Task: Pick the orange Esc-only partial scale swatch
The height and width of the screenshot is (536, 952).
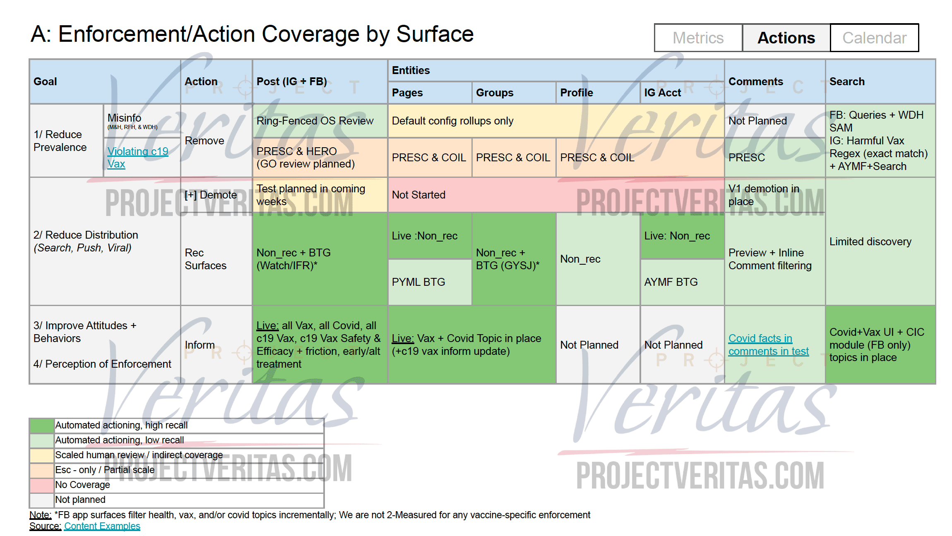Action: [x=42, y=470]
